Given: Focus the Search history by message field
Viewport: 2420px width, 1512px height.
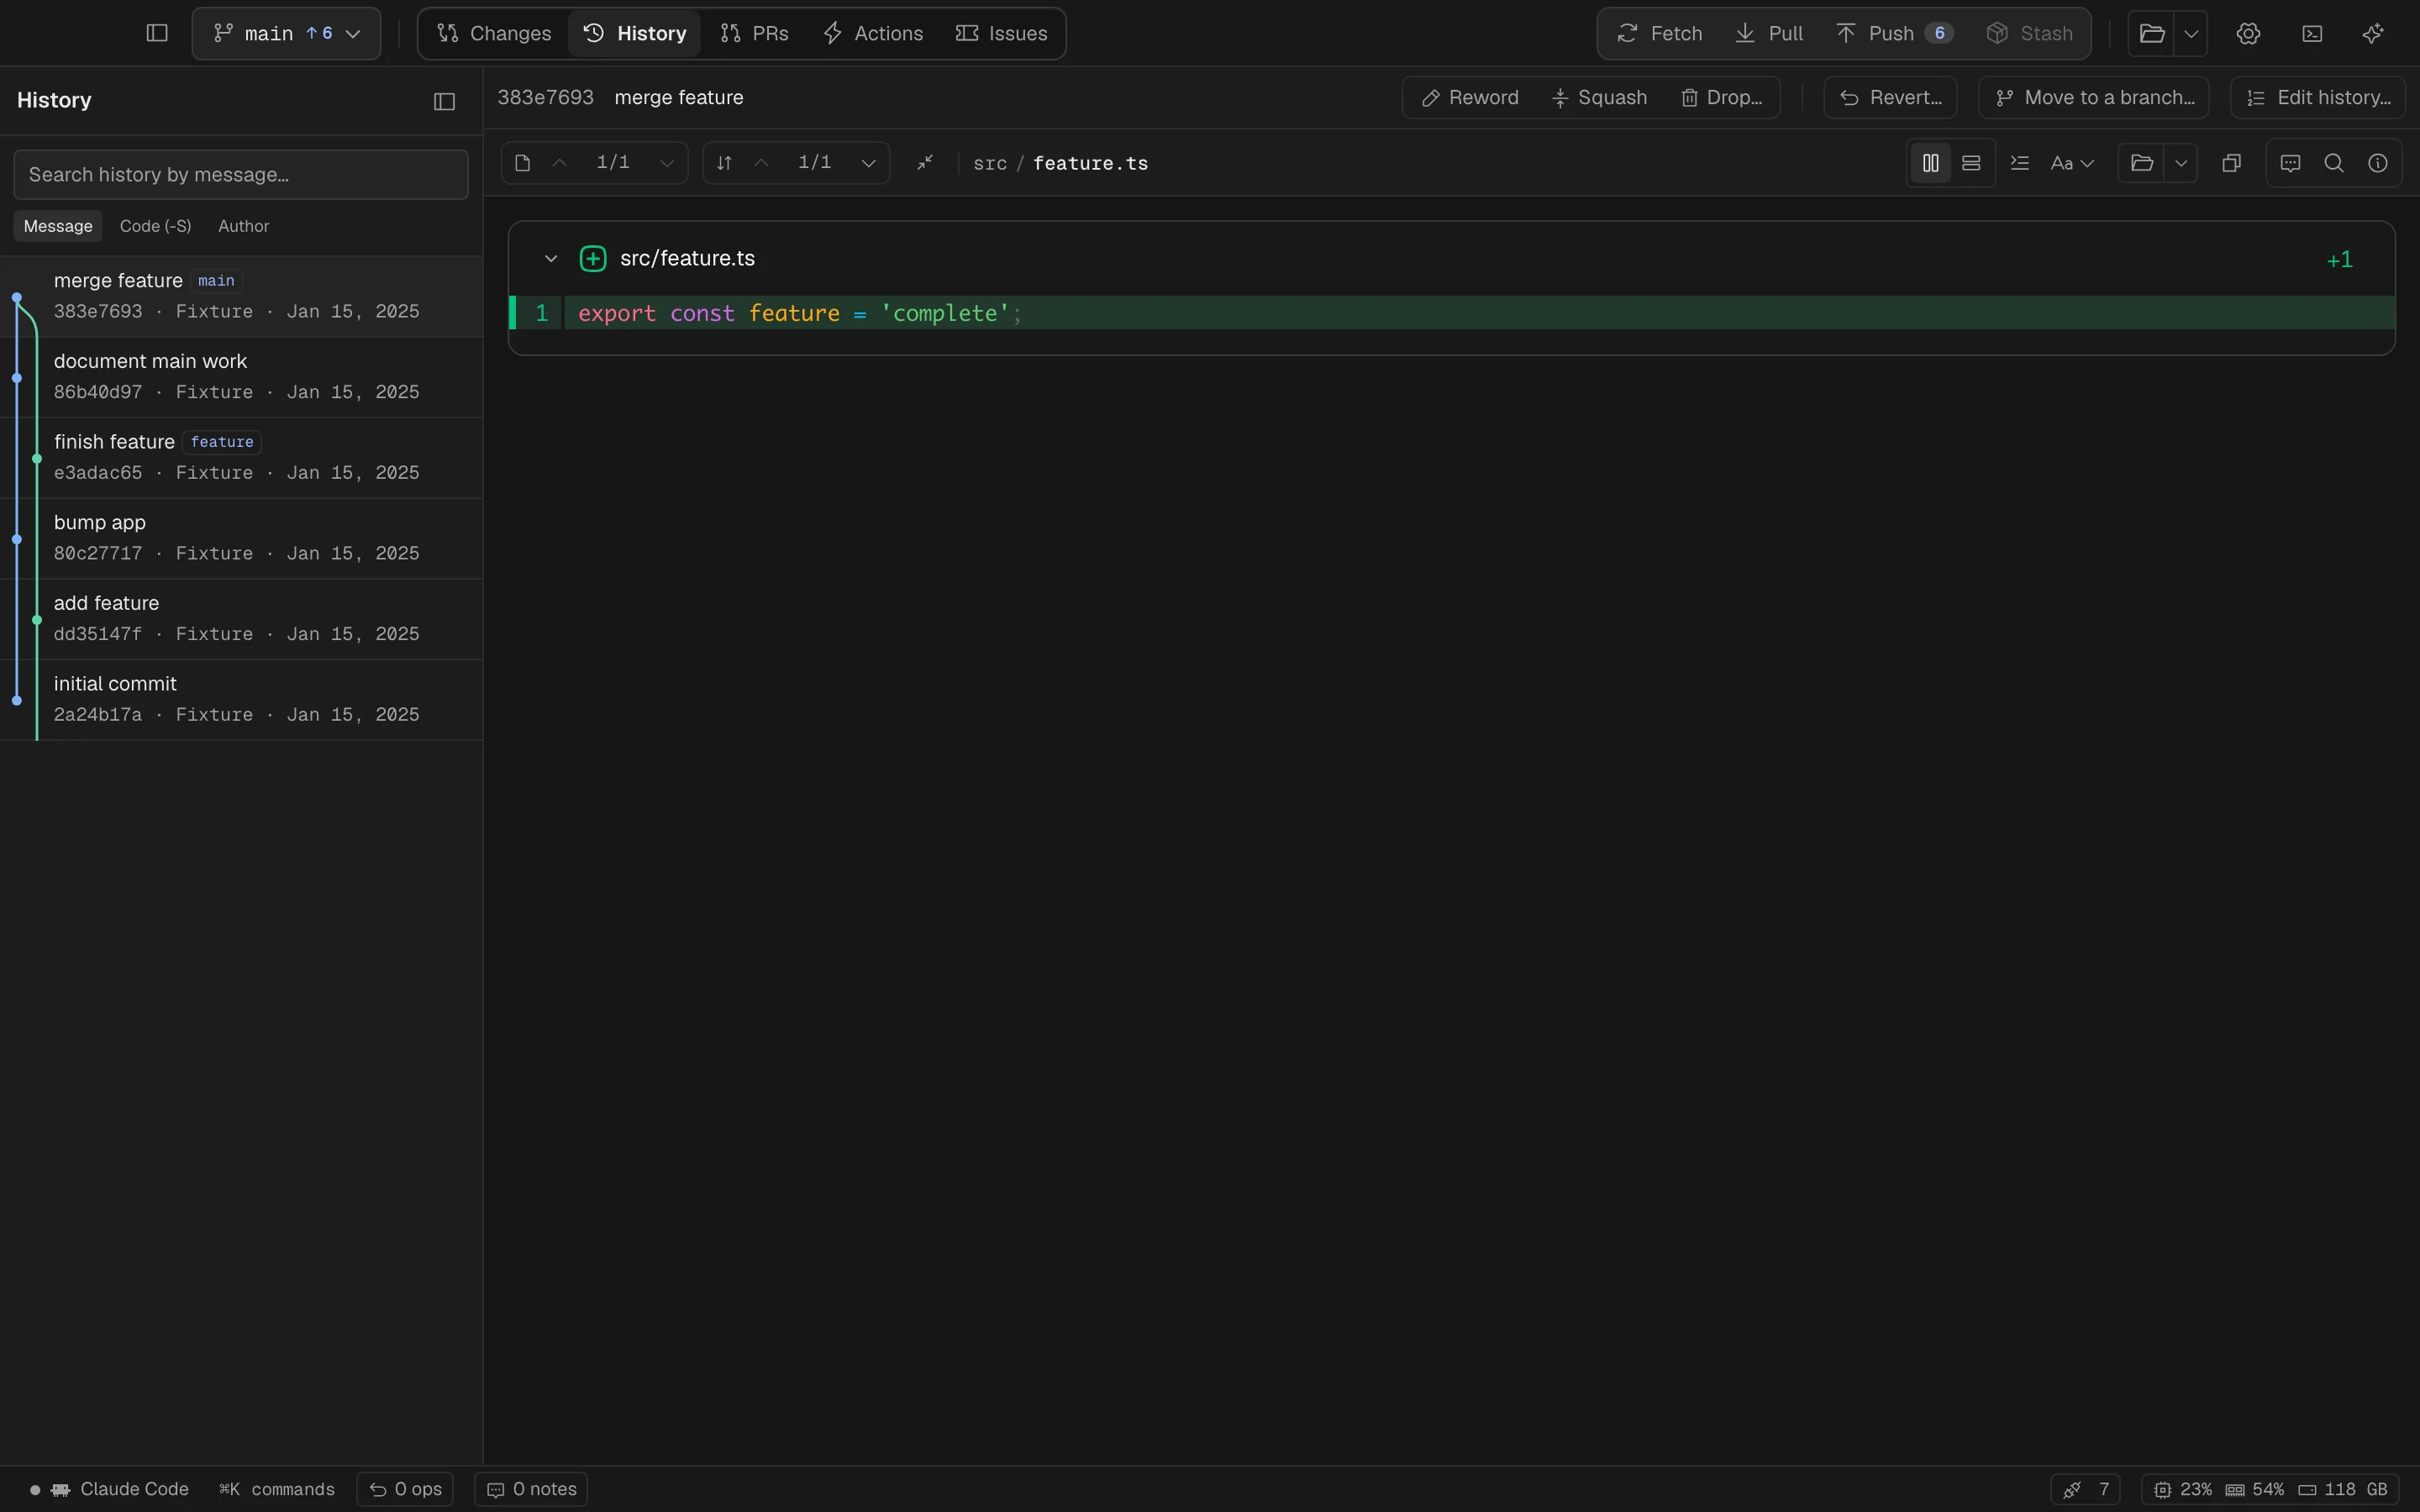Looking at the screenshot, I should tap(241, 175).
